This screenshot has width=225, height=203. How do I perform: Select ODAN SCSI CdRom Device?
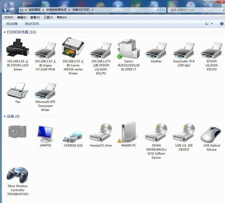[156, 141]
